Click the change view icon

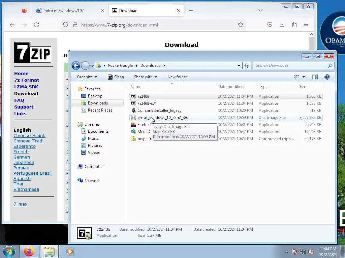[296, 77]
